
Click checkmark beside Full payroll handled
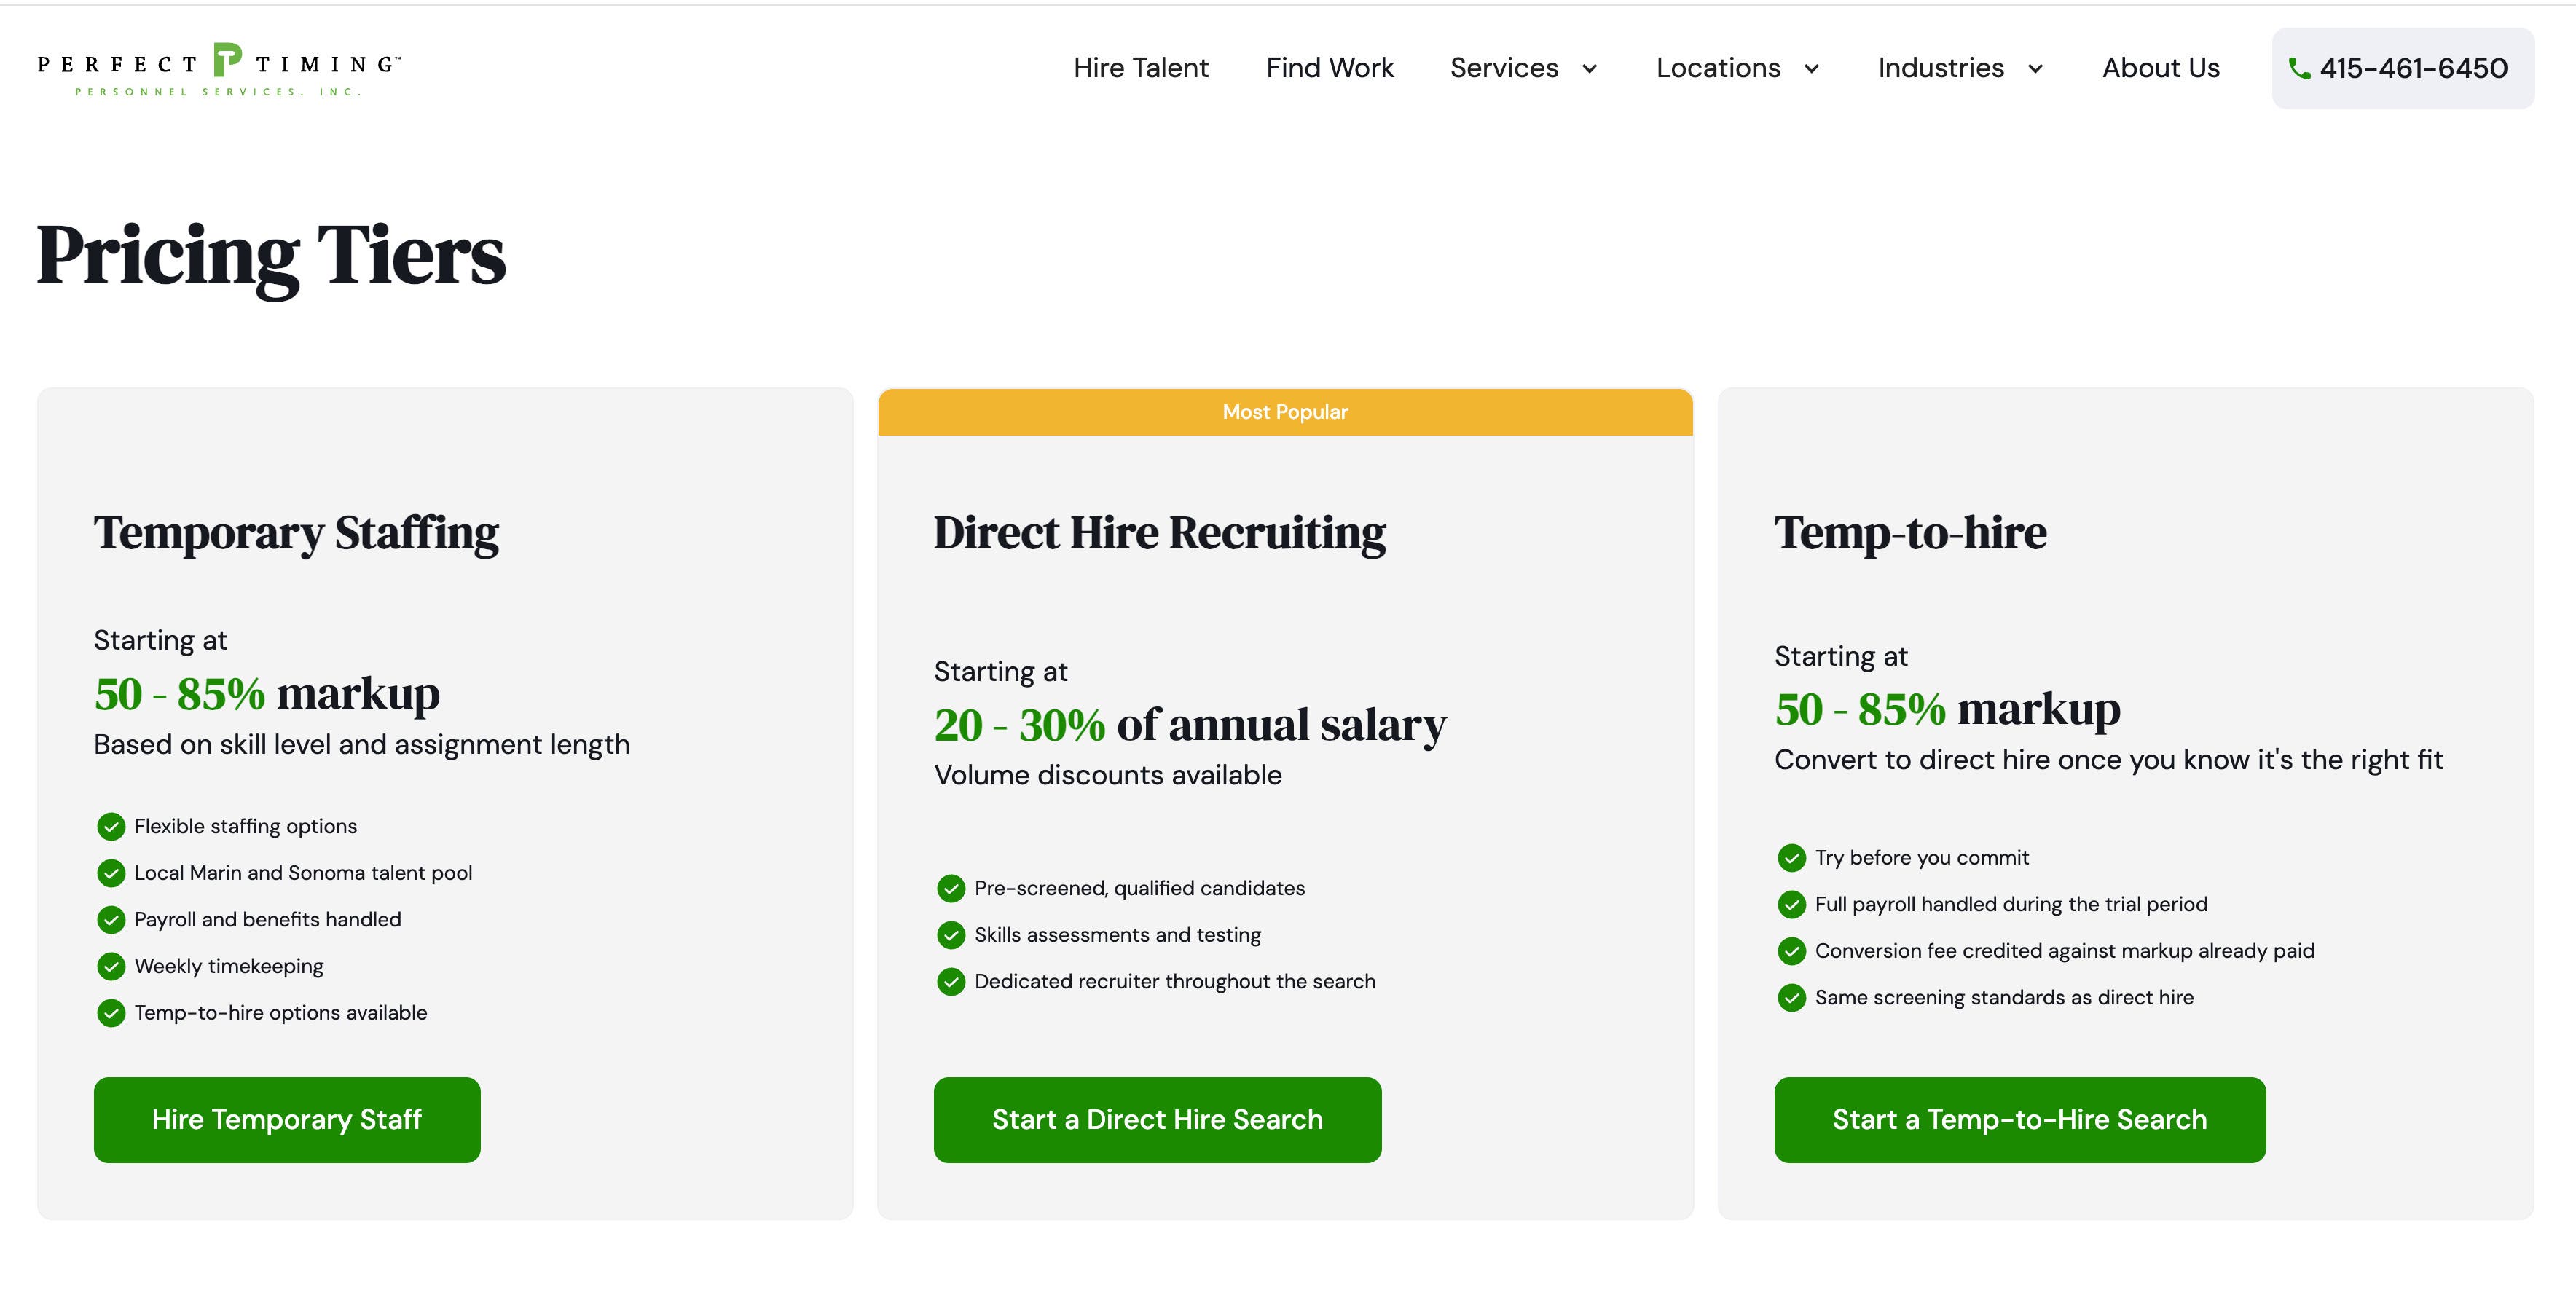[x=1792, y=904]
